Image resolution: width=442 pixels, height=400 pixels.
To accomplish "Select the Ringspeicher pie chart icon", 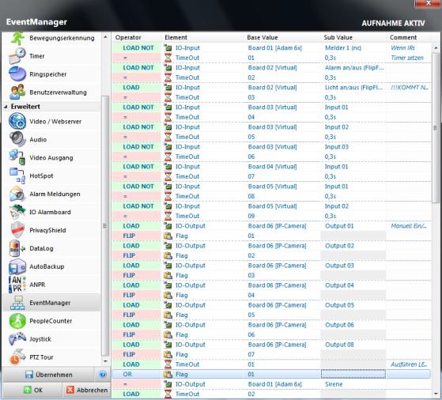I will point(17,74).
